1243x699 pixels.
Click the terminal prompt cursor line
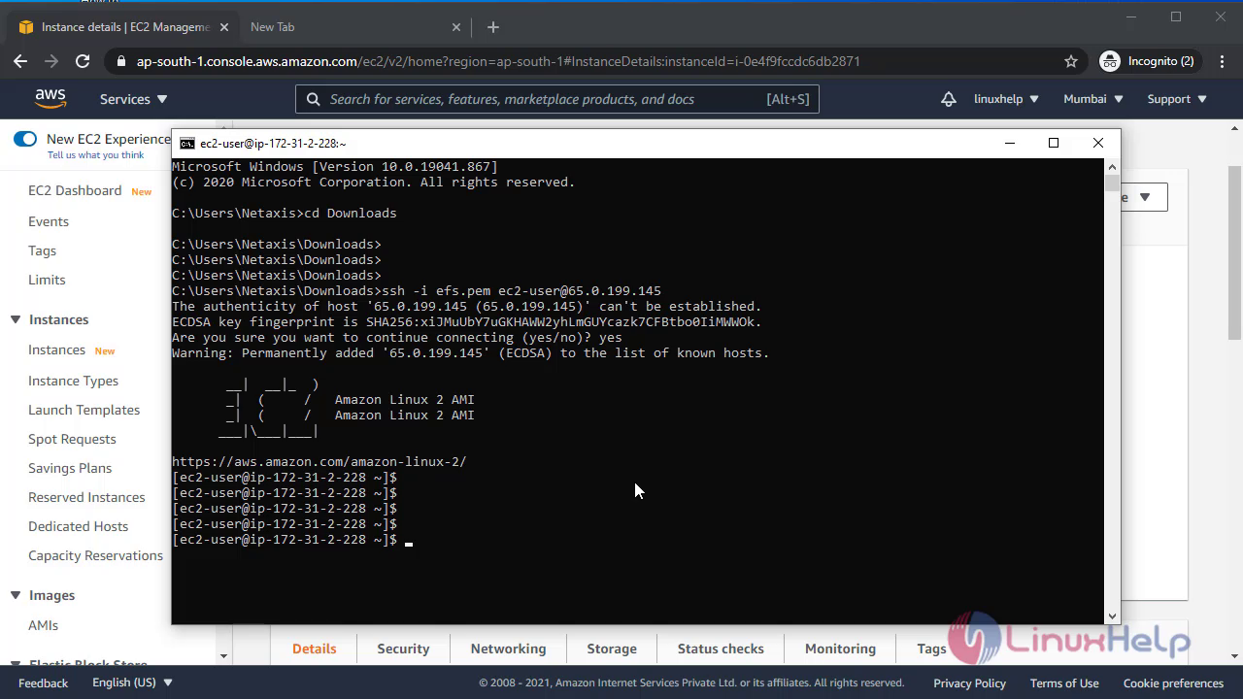pyautogui.click(x=292, y=540)
